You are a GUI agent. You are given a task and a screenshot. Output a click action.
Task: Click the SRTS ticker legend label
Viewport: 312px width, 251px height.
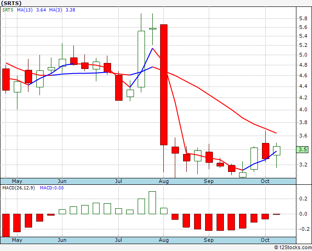[8, 10]
